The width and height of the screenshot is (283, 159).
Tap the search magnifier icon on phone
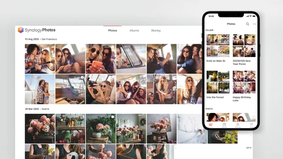(247, 24)
